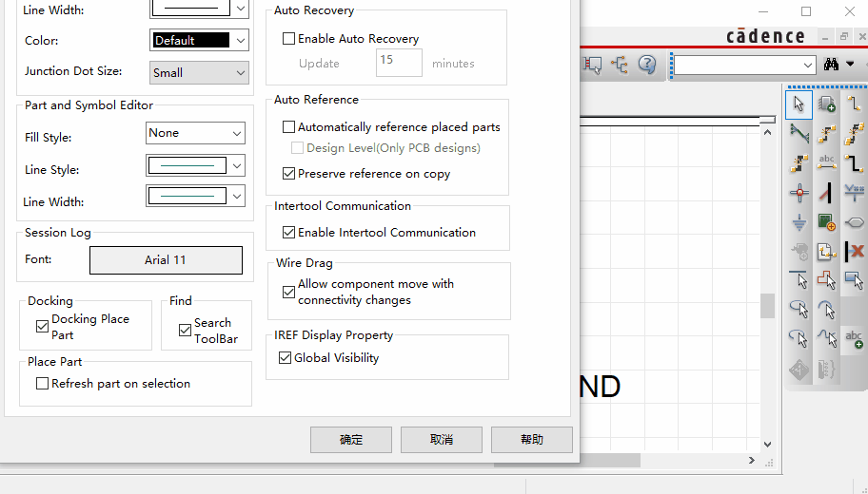The height and width of the screenshot is (494, 868).
Task: Click the 确定 confirm button
Action: point(350,440)
